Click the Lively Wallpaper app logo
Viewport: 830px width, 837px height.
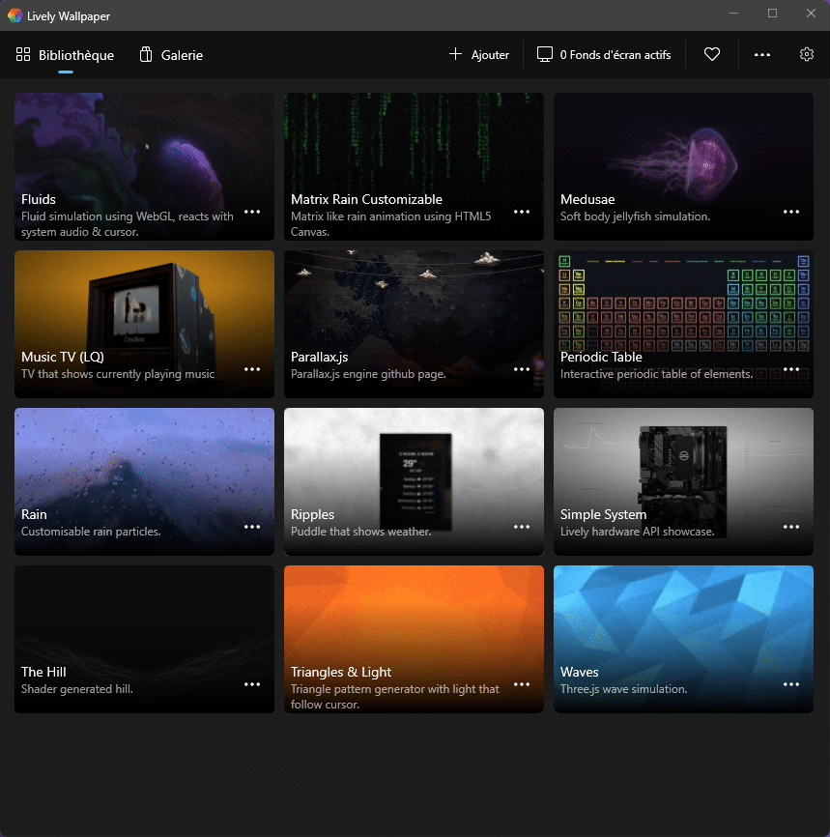pyautogui.click(x=14, y=14)
